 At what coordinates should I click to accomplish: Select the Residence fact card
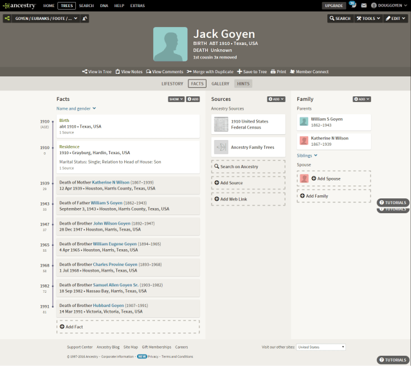click(128, 157)
